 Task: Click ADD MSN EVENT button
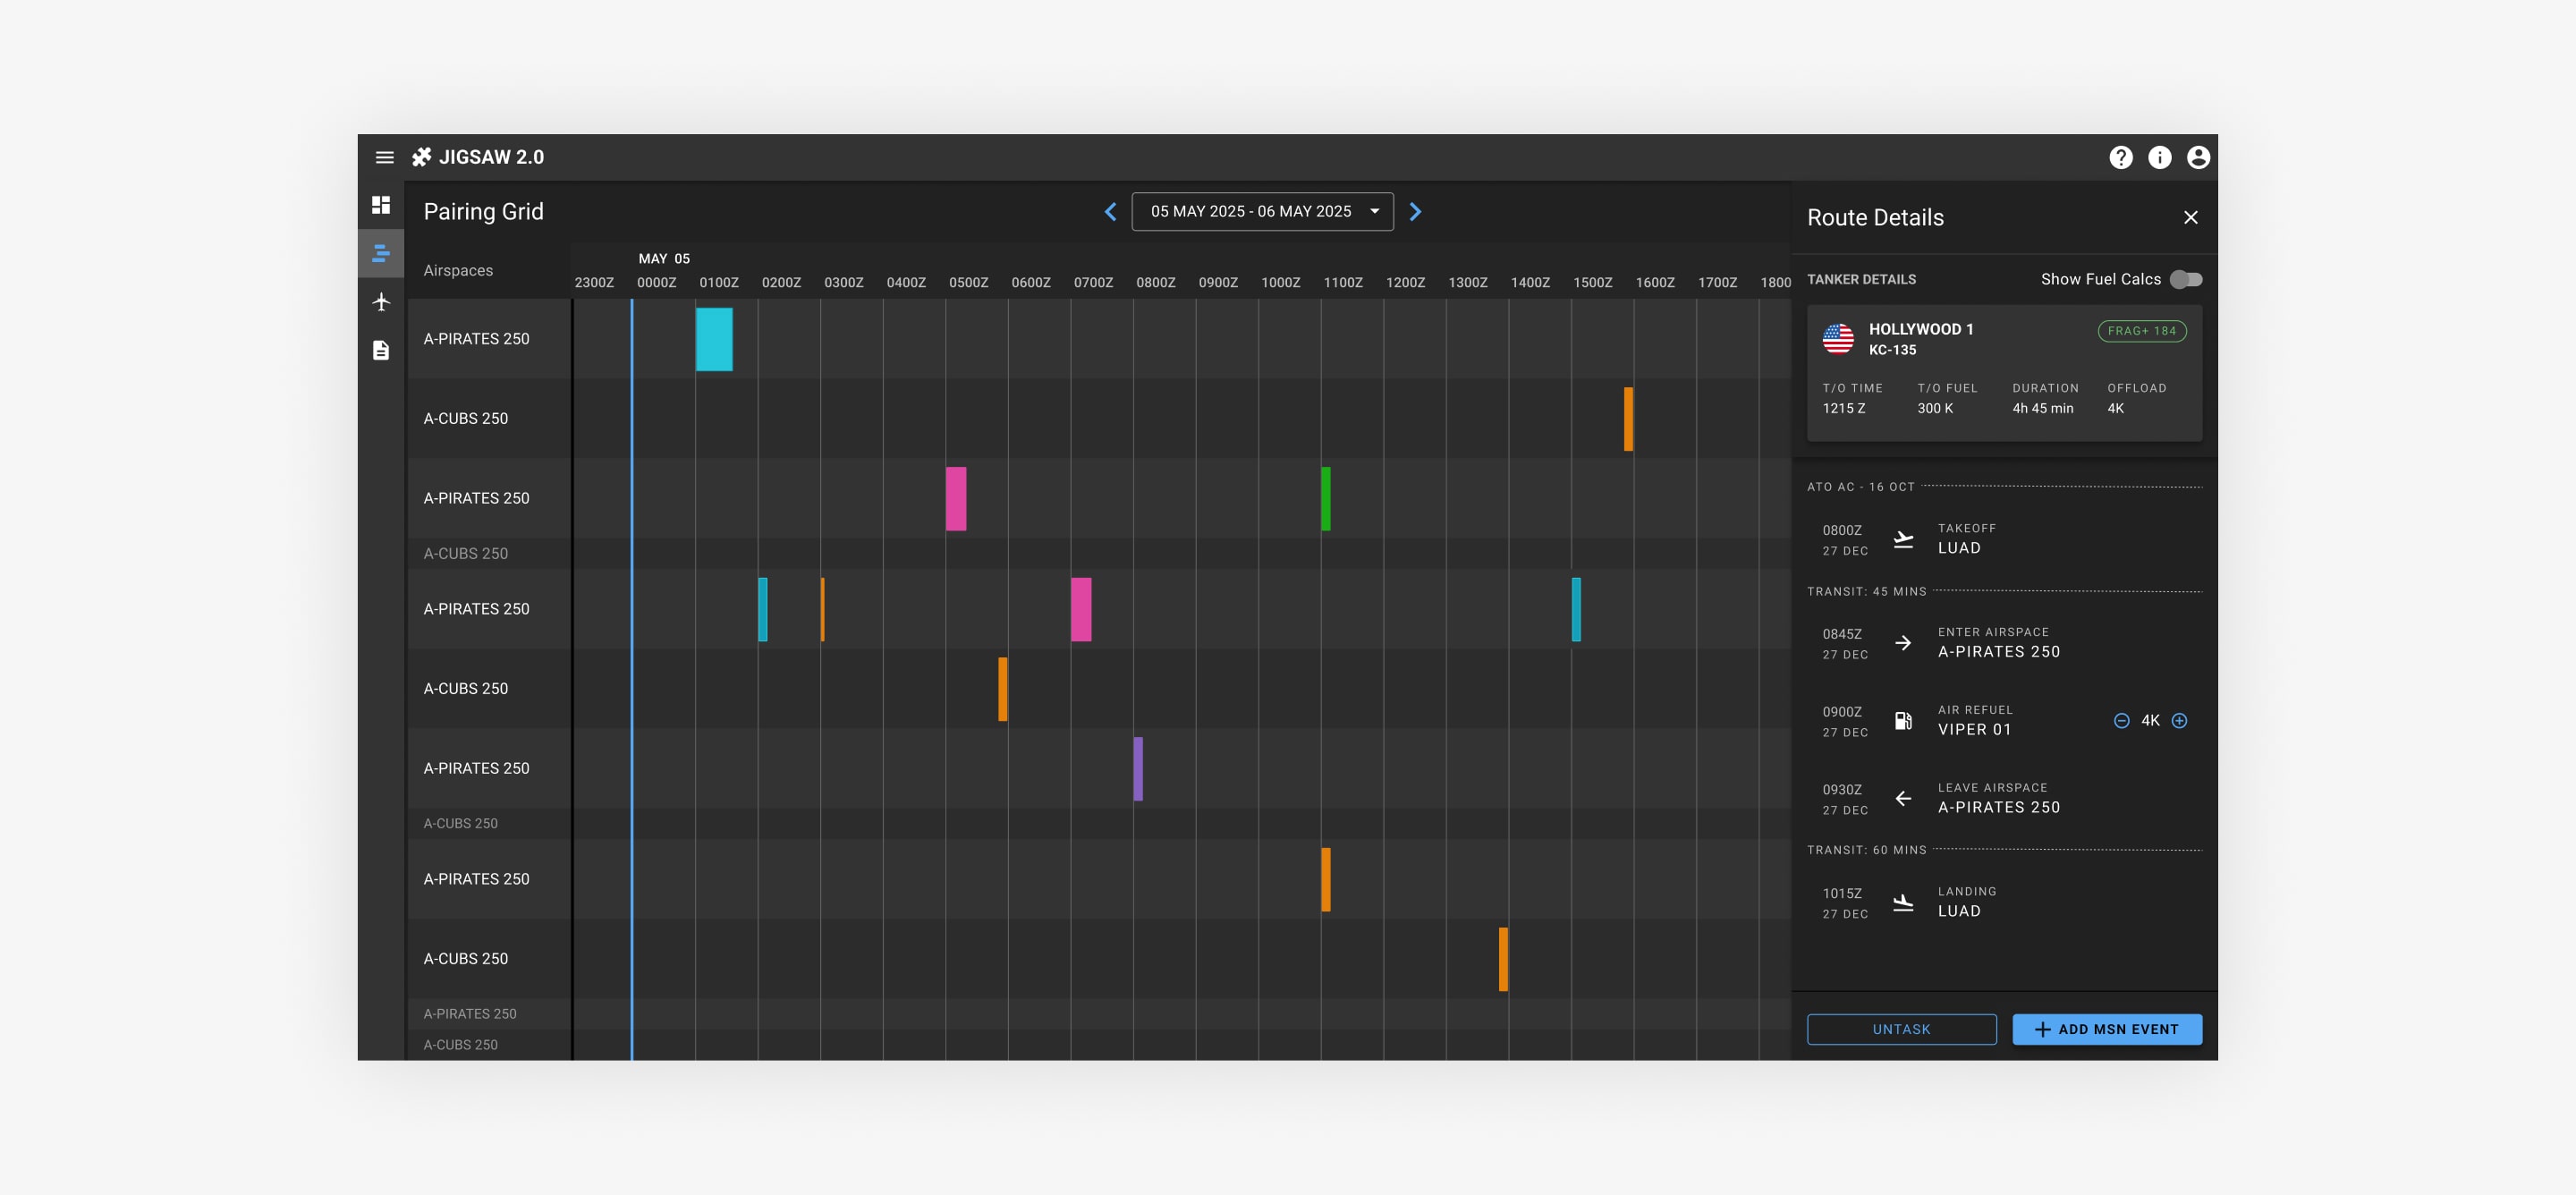2106,1029
